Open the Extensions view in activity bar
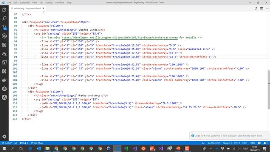 (4, 45)
